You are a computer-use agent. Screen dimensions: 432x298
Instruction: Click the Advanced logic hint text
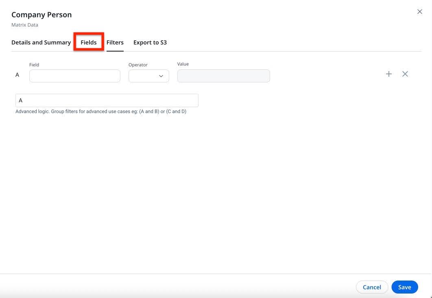(x=101, y=111)
